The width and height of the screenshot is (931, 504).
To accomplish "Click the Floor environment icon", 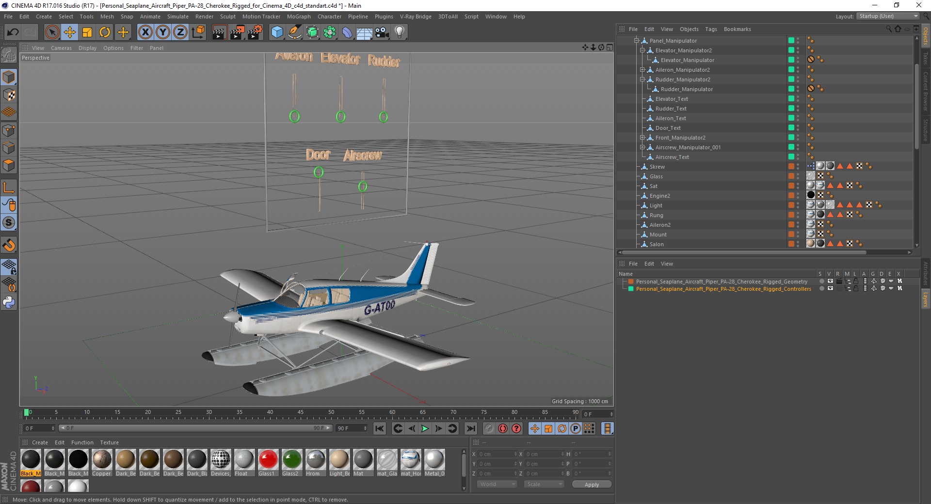I will click(x=365, y=32).
